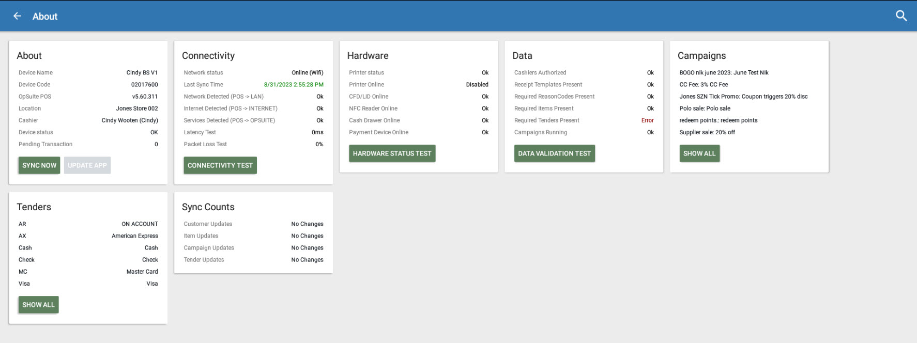
Task: Select the Jones SZN Tick Promo campaign
Action: (x=743, y=97)
